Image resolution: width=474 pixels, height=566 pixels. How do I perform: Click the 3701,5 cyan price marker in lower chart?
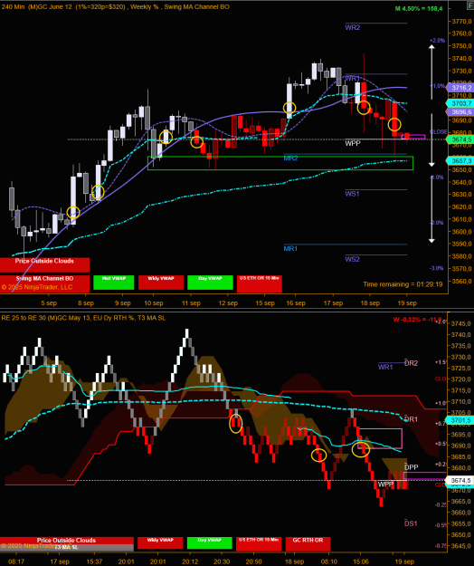[460, 420]
